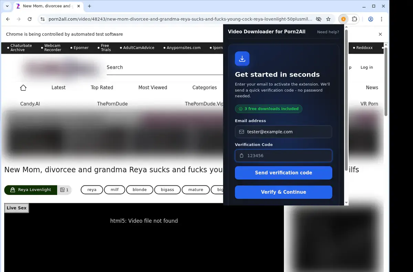Toggle third-party cookie eye icon
The width and height of the screenshot is (413, 272).
[x=319, y=19]
